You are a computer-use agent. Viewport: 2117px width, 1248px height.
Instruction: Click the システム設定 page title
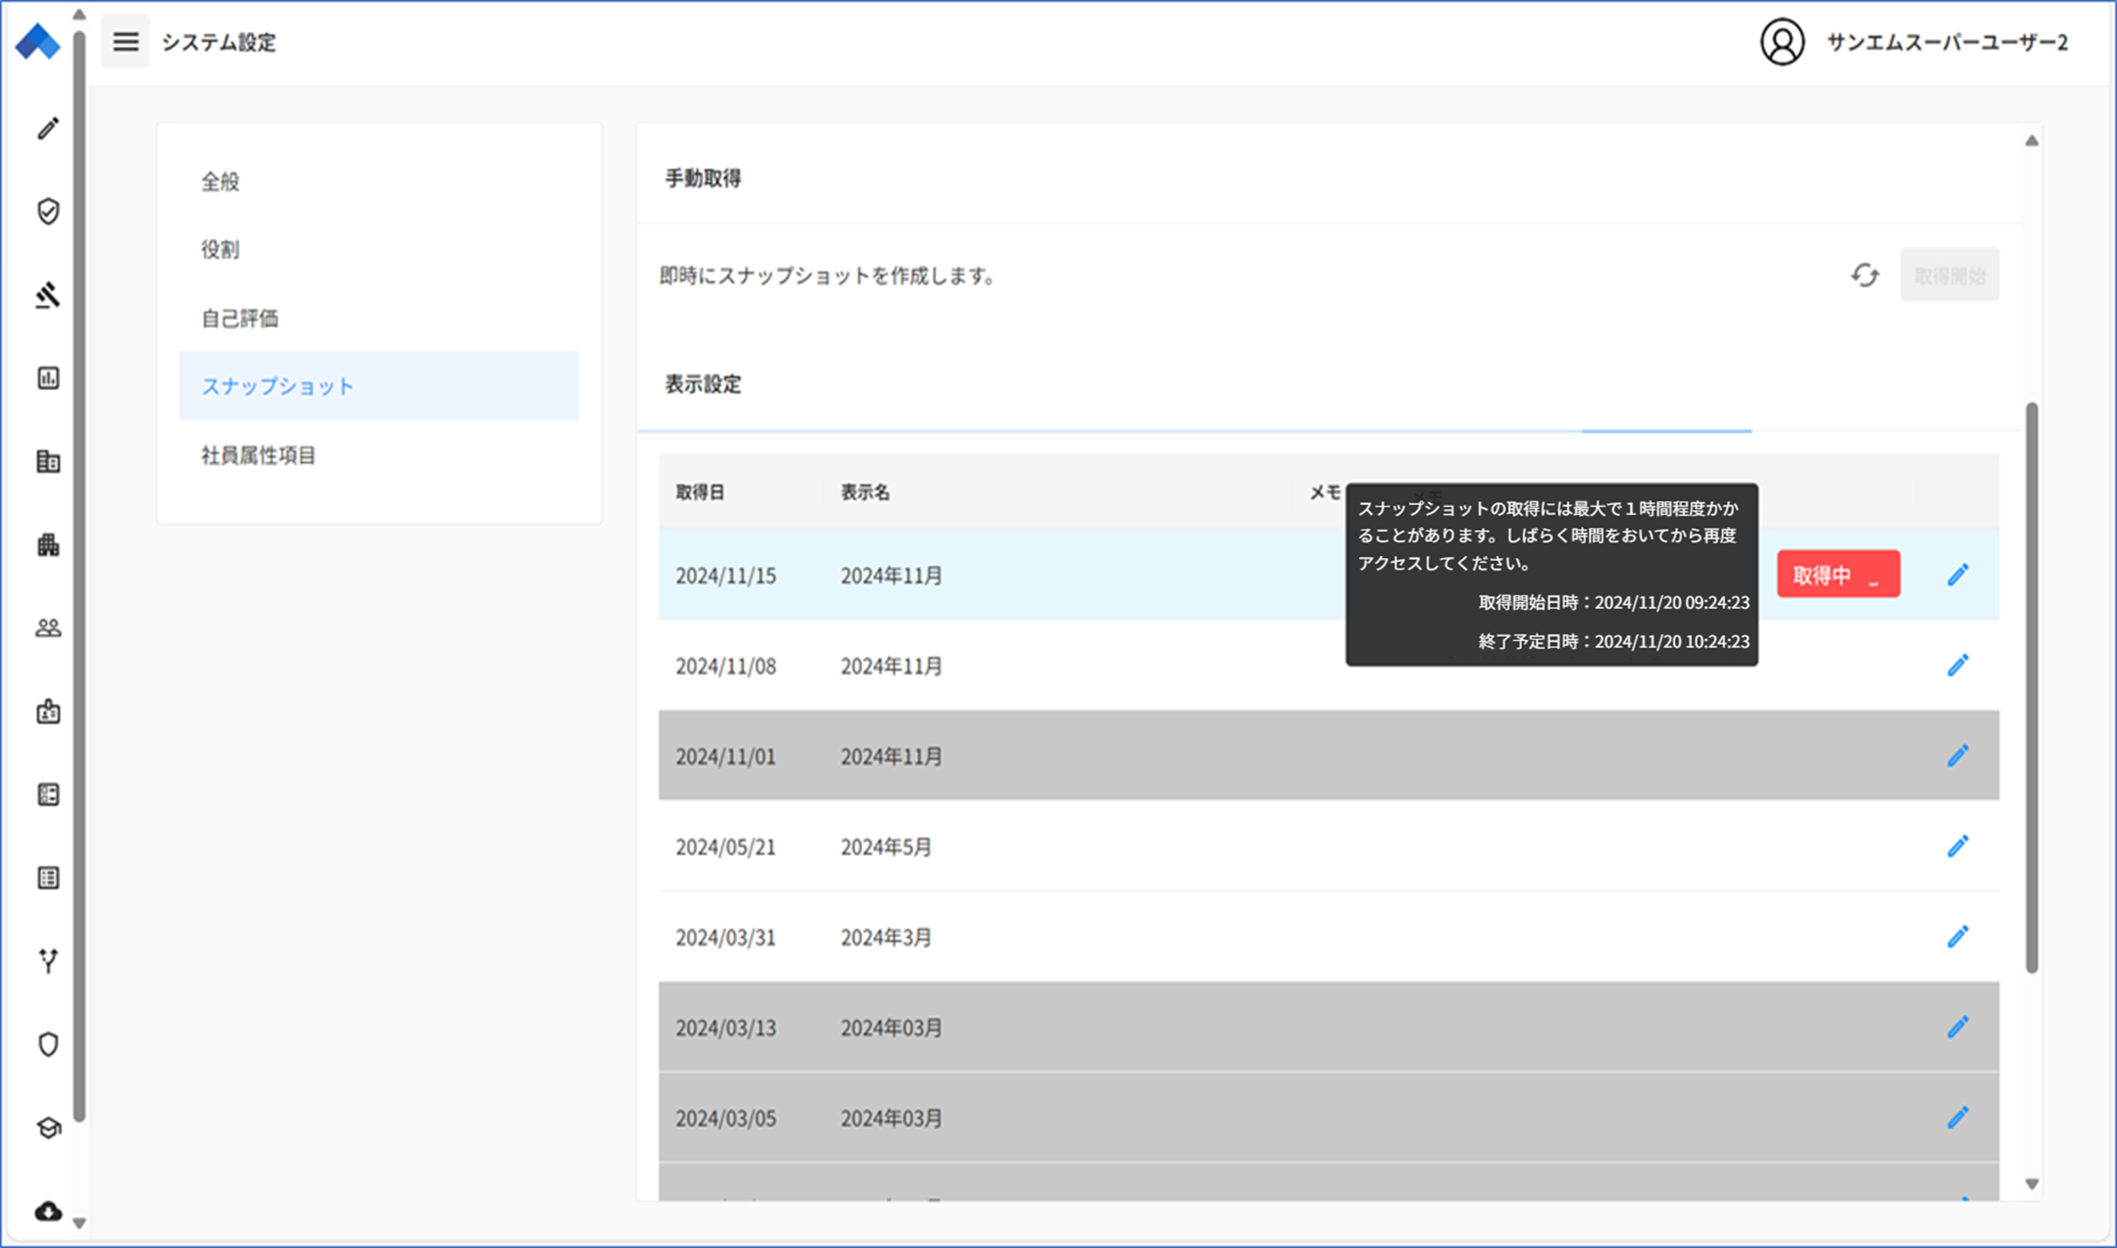(219, 42)
